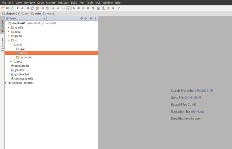Hide the Project tool window

96,18
